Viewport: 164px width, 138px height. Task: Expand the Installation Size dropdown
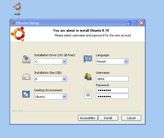point(64,79)
